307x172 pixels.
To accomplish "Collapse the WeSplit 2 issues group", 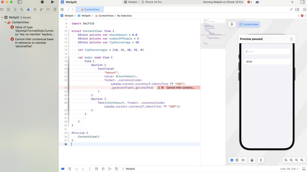I will [x=2, y=17].
